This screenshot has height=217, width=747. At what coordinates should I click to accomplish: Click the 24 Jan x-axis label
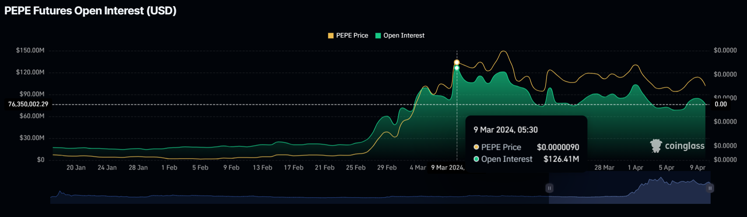tap(107, 168)
